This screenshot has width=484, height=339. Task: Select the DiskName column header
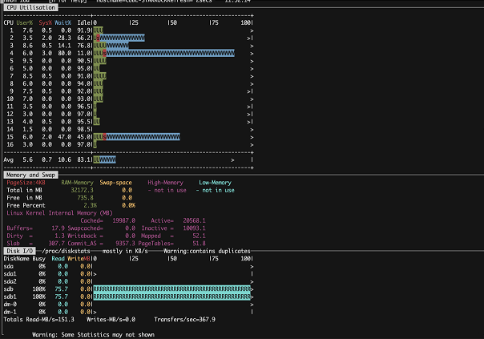click(16, 259)
